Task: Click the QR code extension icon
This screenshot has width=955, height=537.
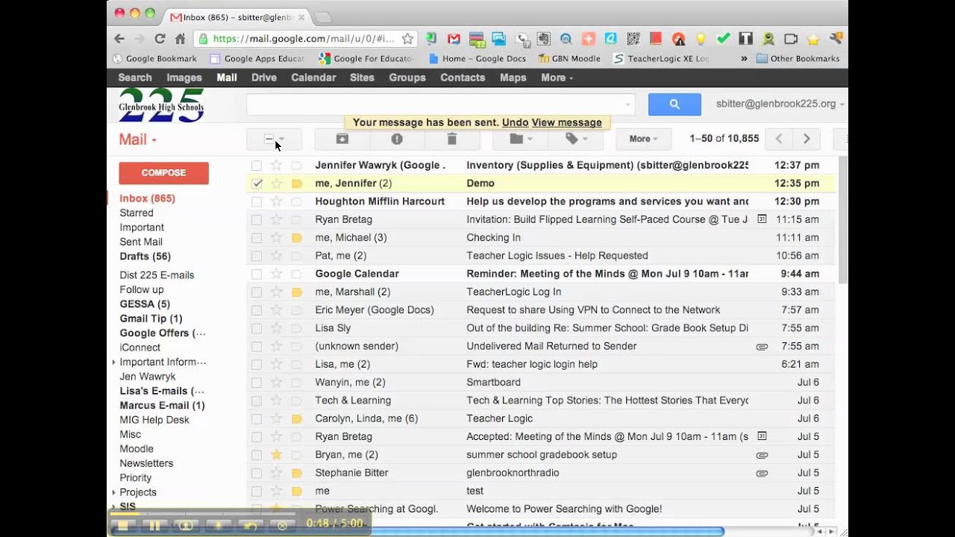Action: [633, 39]
